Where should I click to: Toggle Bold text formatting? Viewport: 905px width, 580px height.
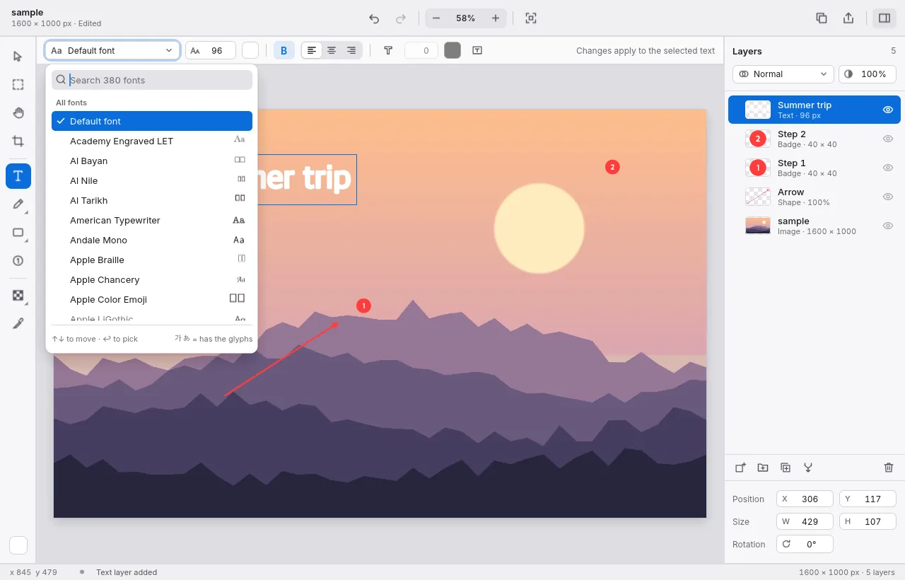[x=284, y=50]
